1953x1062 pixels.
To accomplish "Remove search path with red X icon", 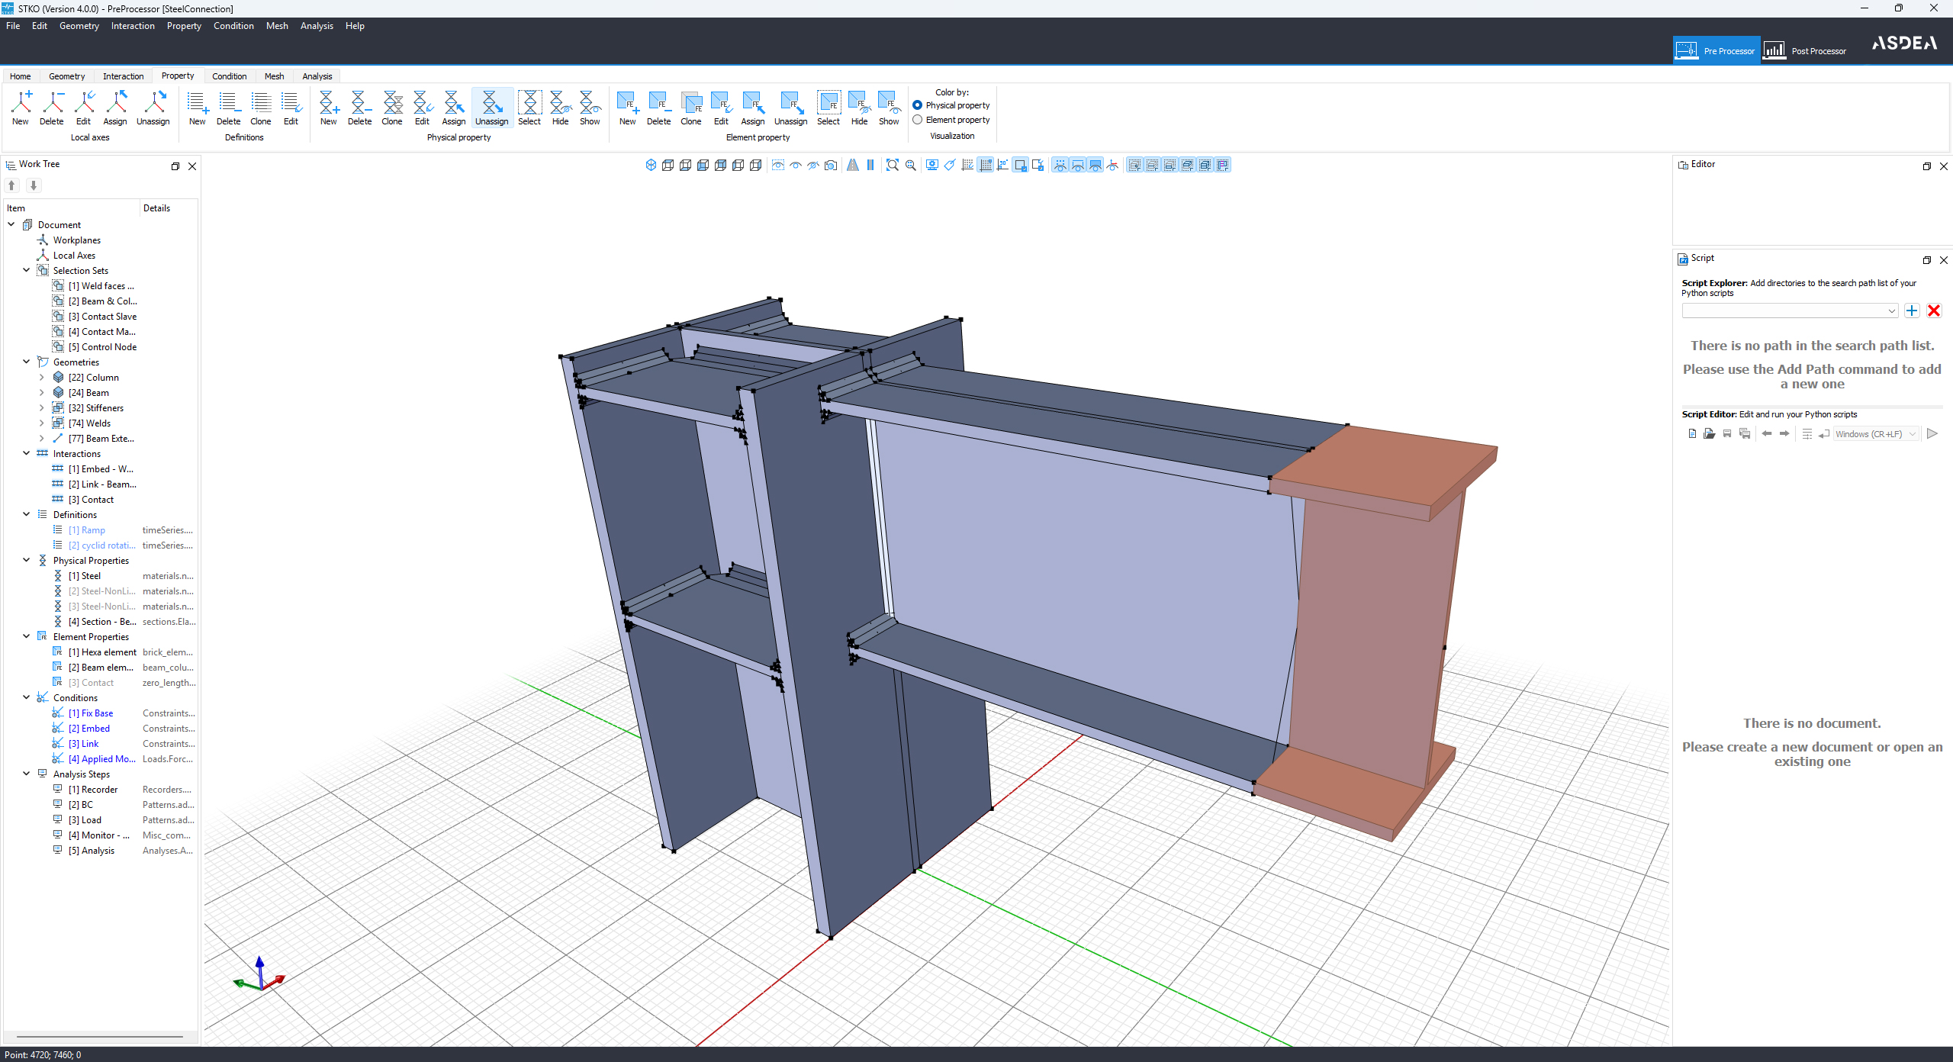I will tap(1934, 311).
